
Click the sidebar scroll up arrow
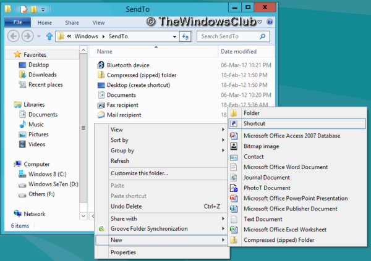pos(83,50)
